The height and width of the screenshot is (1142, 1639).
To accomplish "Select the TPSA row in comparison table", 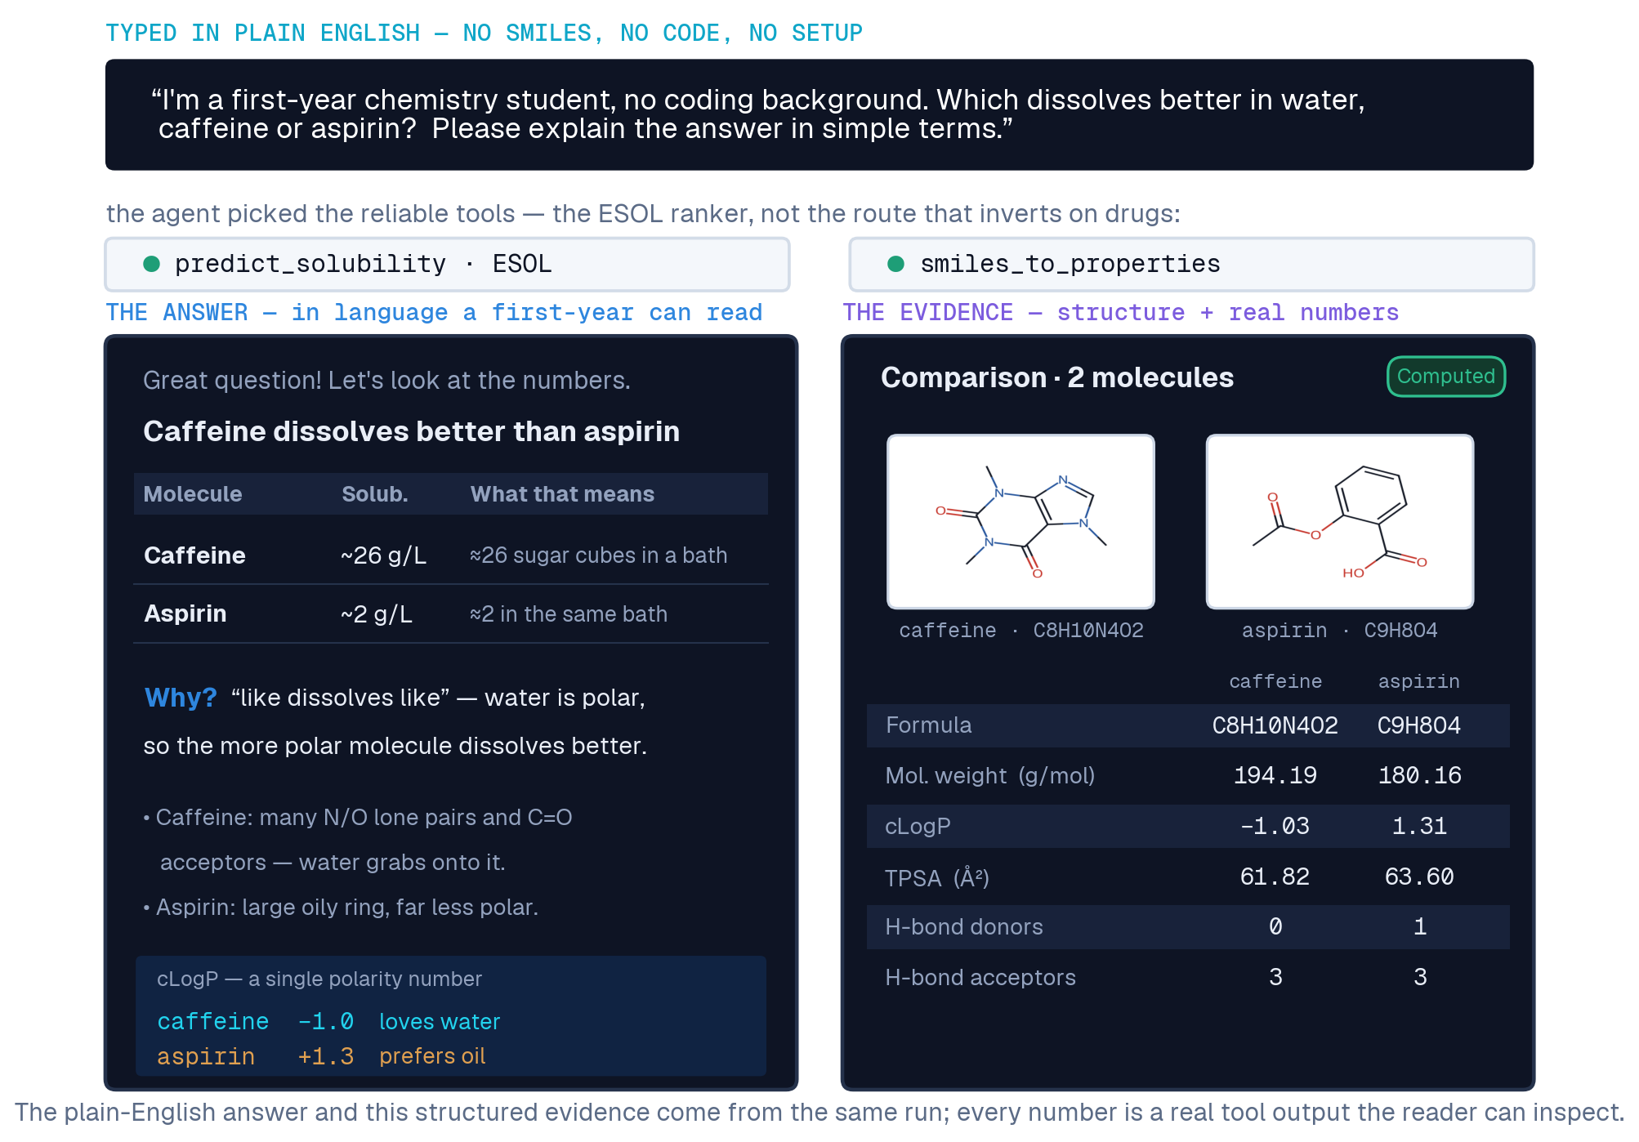I will (x=1188, y=877).
